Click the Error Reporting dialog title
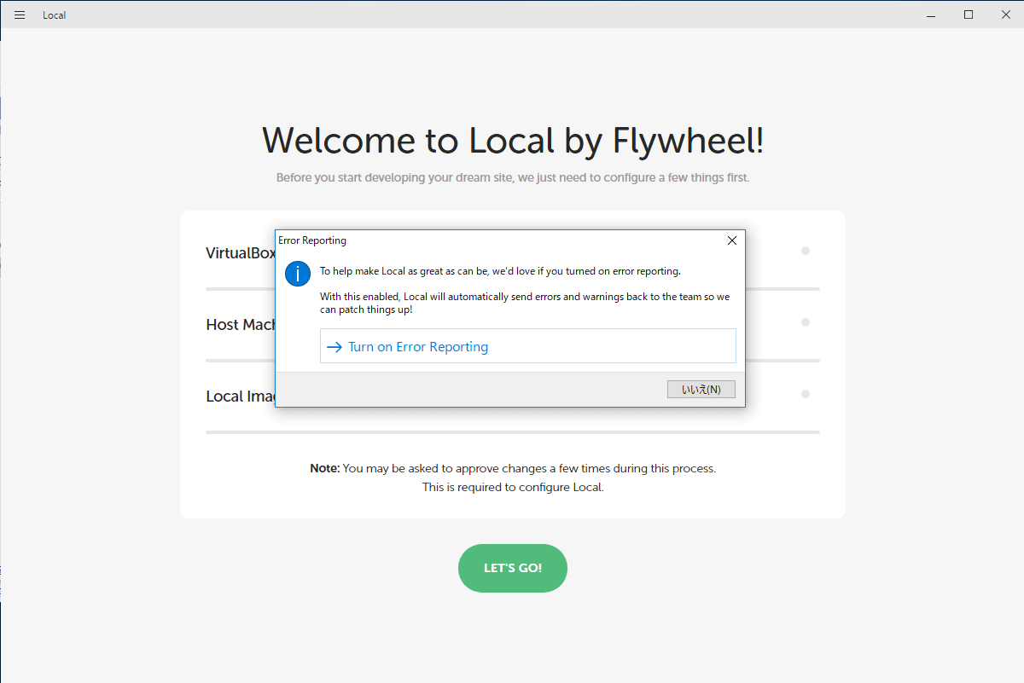Image resolution: width=1024 pixels, height=683 pixels. point(312,240)
